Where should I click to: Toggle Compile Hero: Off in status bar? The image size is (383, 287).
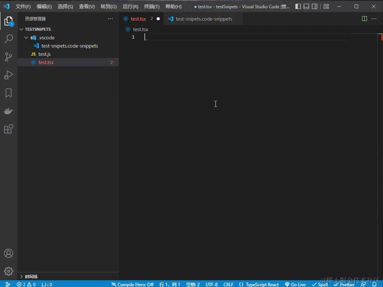tap(133, 284)
